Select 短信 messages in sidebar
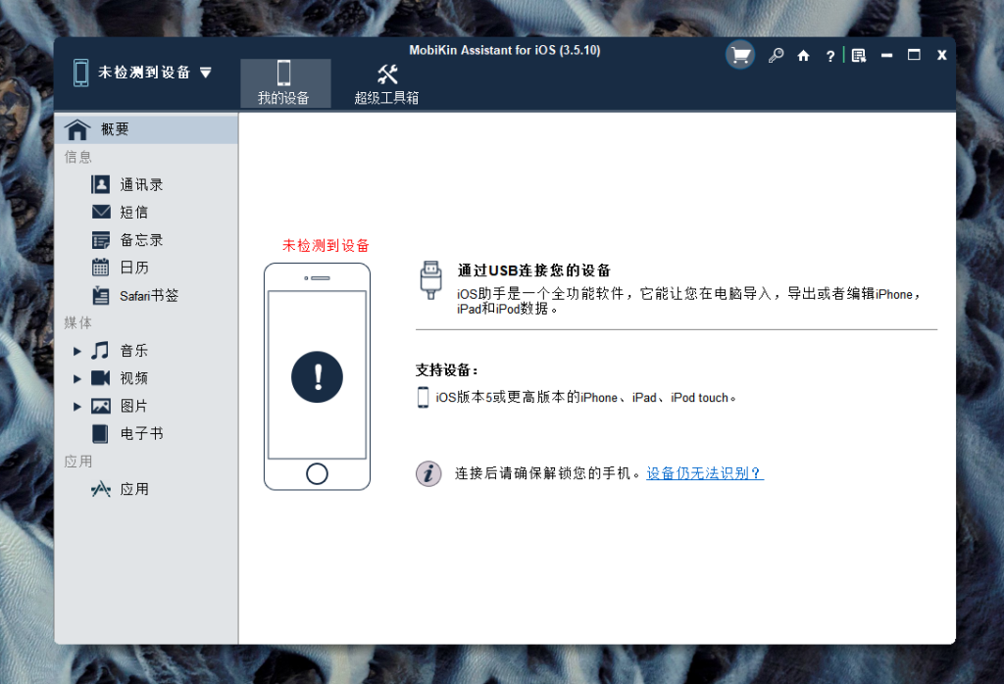The width and height of the screenshot is (1004, 684). pyautogui.click(x=133, y=212)
